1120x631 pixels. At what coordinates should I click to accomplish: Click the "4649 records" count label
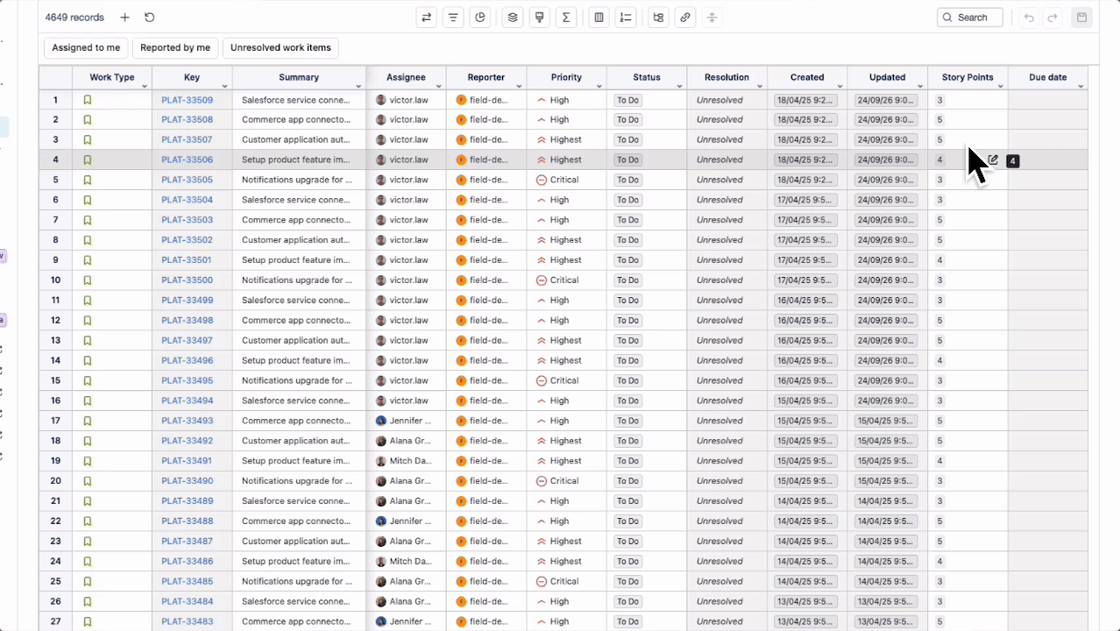point(74,18)
